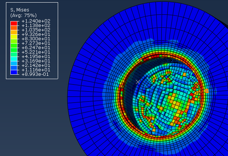The image size is (228, 156).
Task: Pick the red legend swatch at top
Action: pos(14,23)
